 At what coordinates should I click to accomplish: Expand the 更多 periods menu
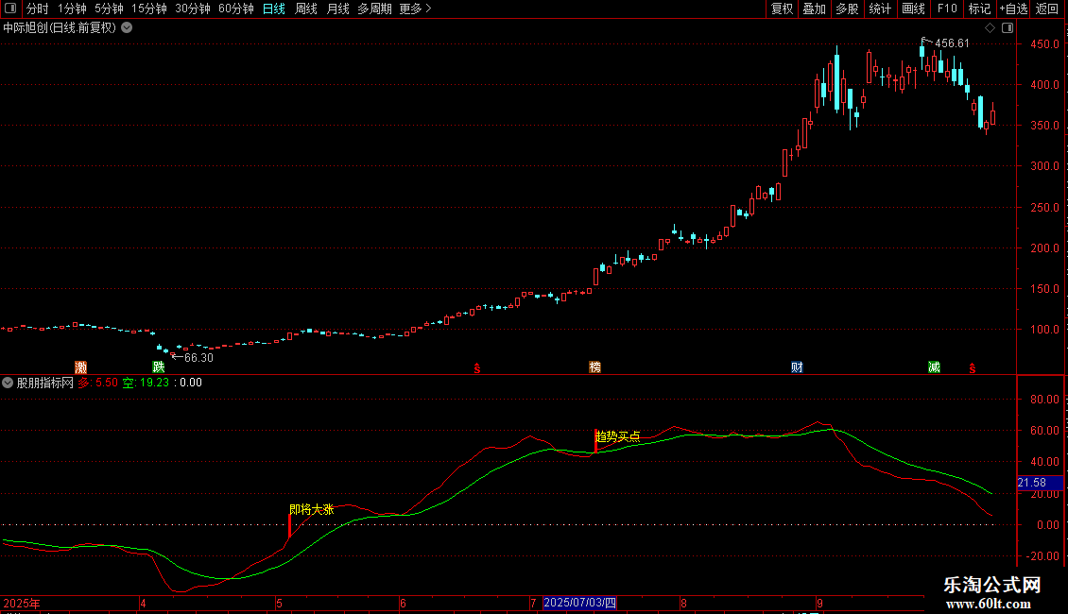[415, 9]
